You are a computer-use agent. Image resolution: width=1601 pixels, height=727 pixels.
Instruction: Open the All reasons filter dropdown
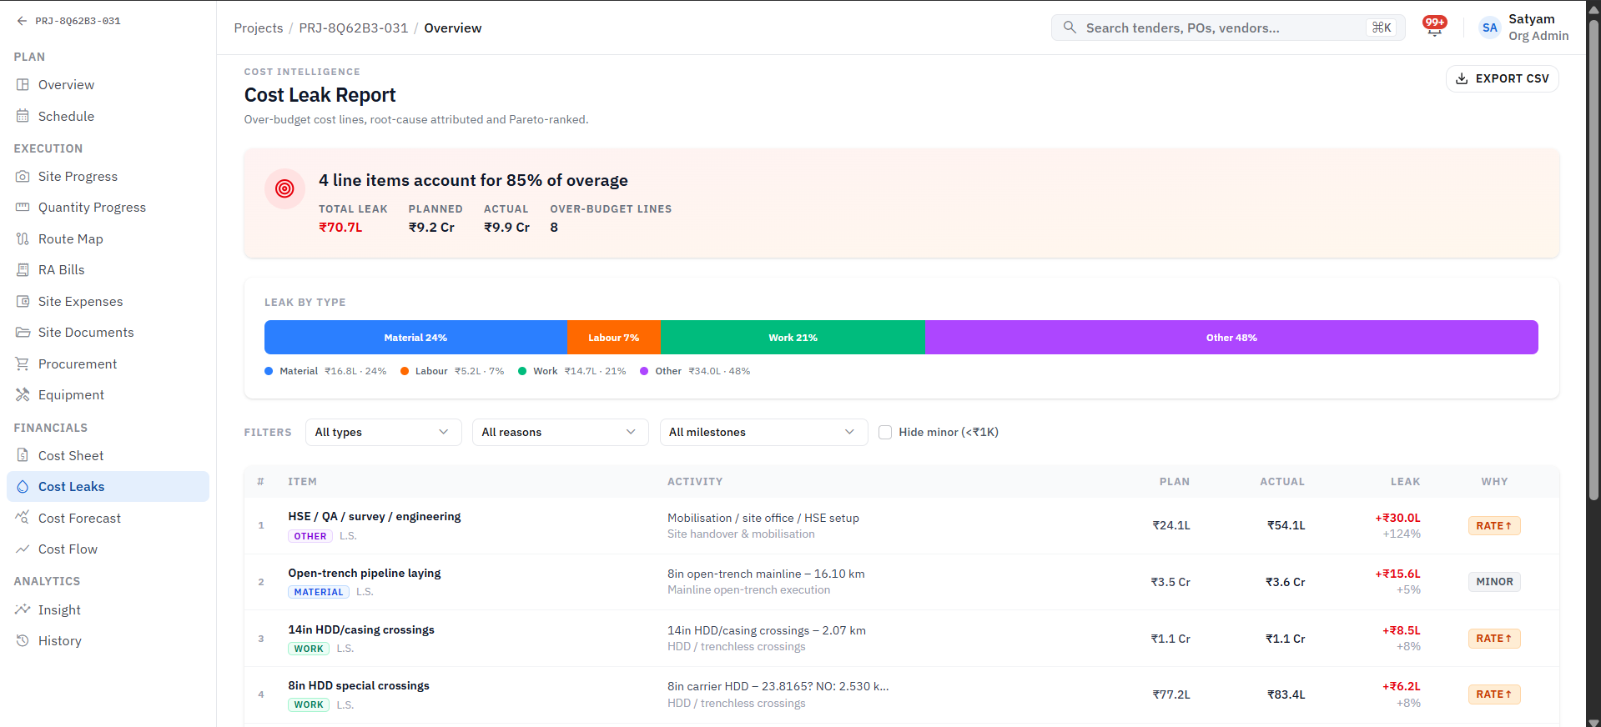[560, 433]
